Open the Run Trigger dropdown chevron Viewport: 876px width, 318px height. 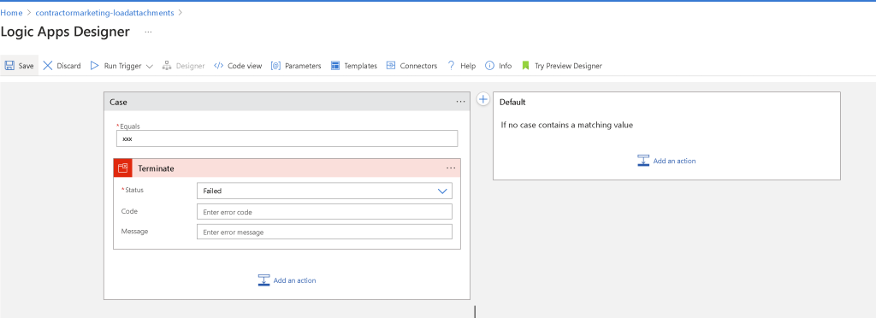coord(149,66)
